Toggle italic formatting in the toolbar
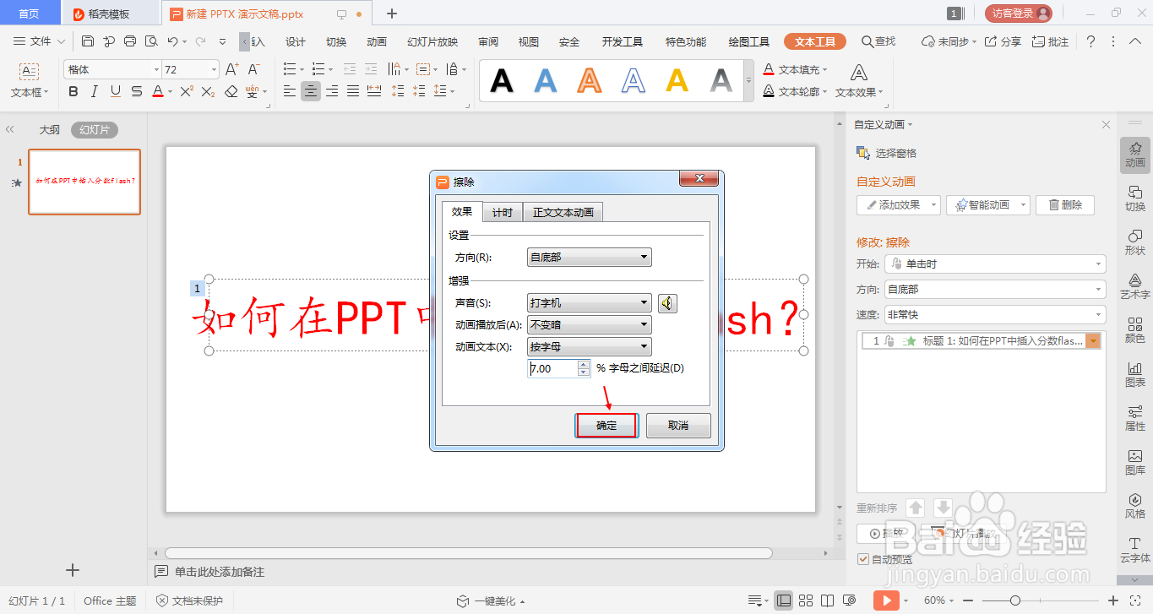Image resolution: width=1153 pixels, height=614 pixels. [94, 91]
